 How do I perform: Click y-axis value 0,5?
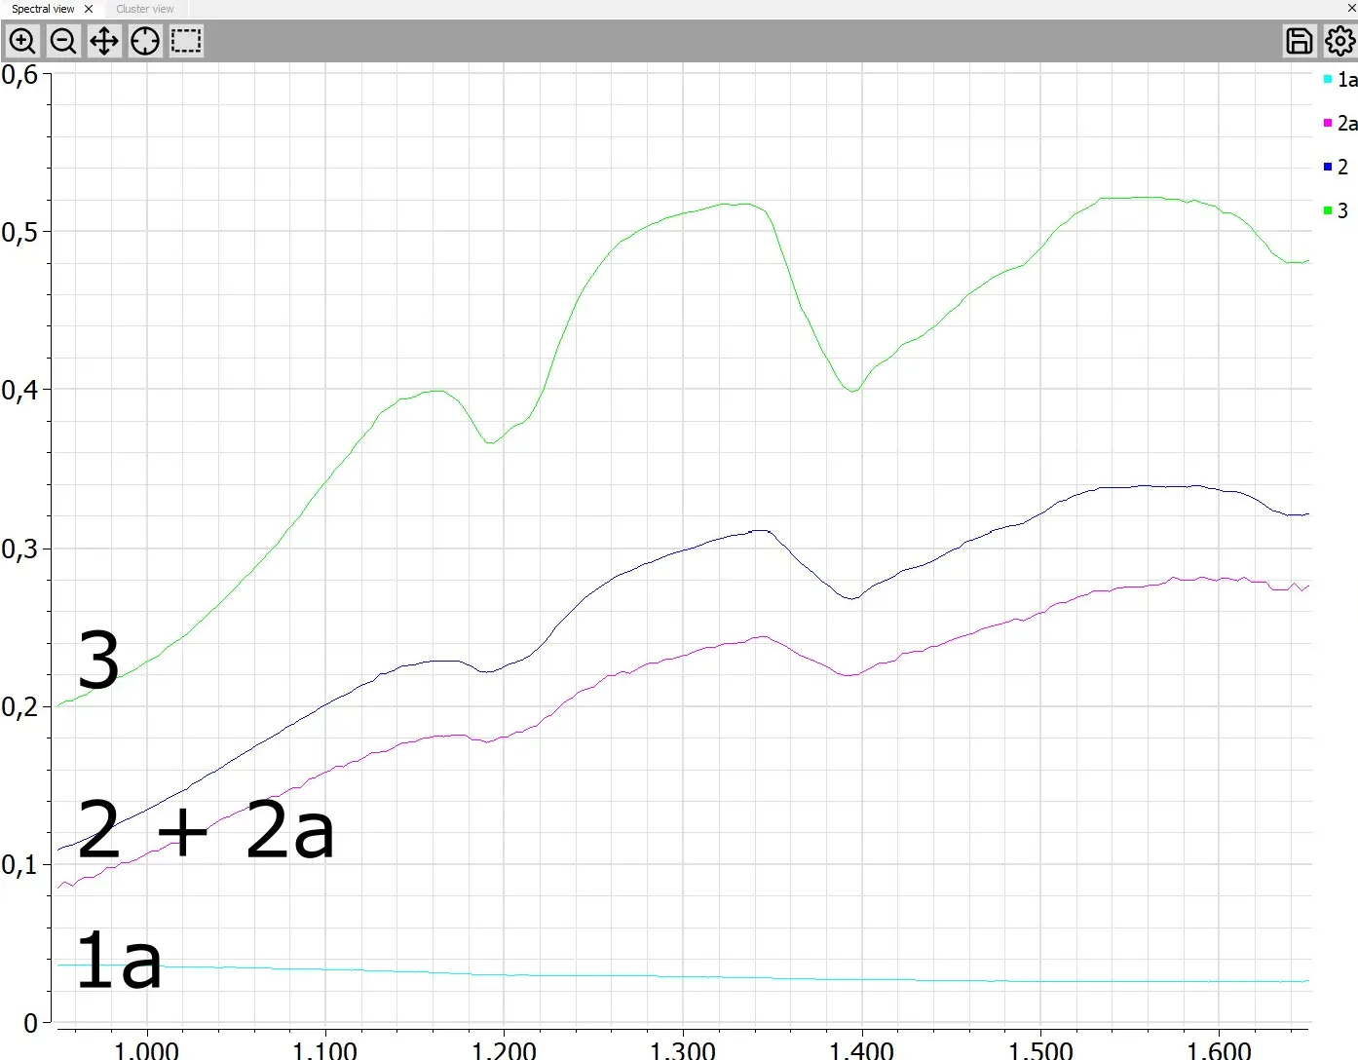click(19, 232)
